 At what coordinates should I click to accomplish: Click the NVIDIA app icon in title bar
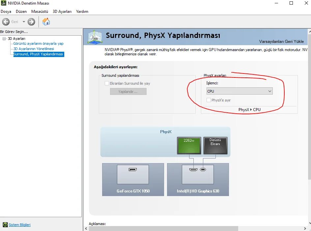[x=4, y=3]
